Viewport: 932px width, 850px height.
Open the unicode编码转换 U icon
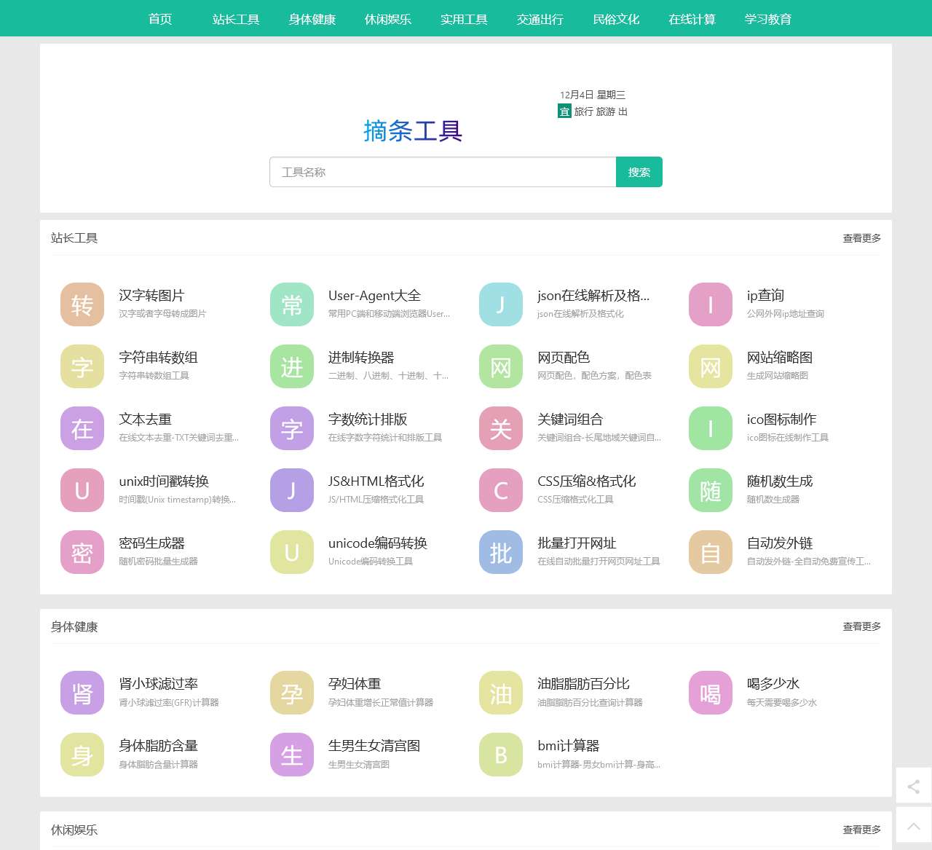click(292, 552)
